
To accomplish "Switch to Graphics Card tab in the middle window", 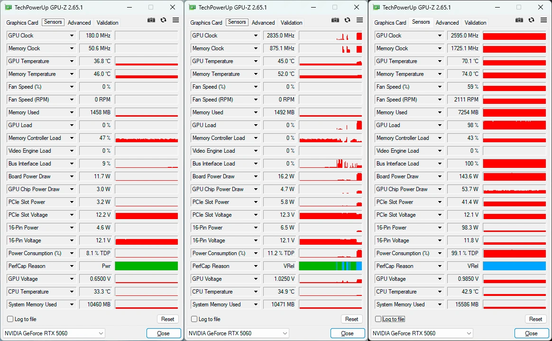I will 206,22.
